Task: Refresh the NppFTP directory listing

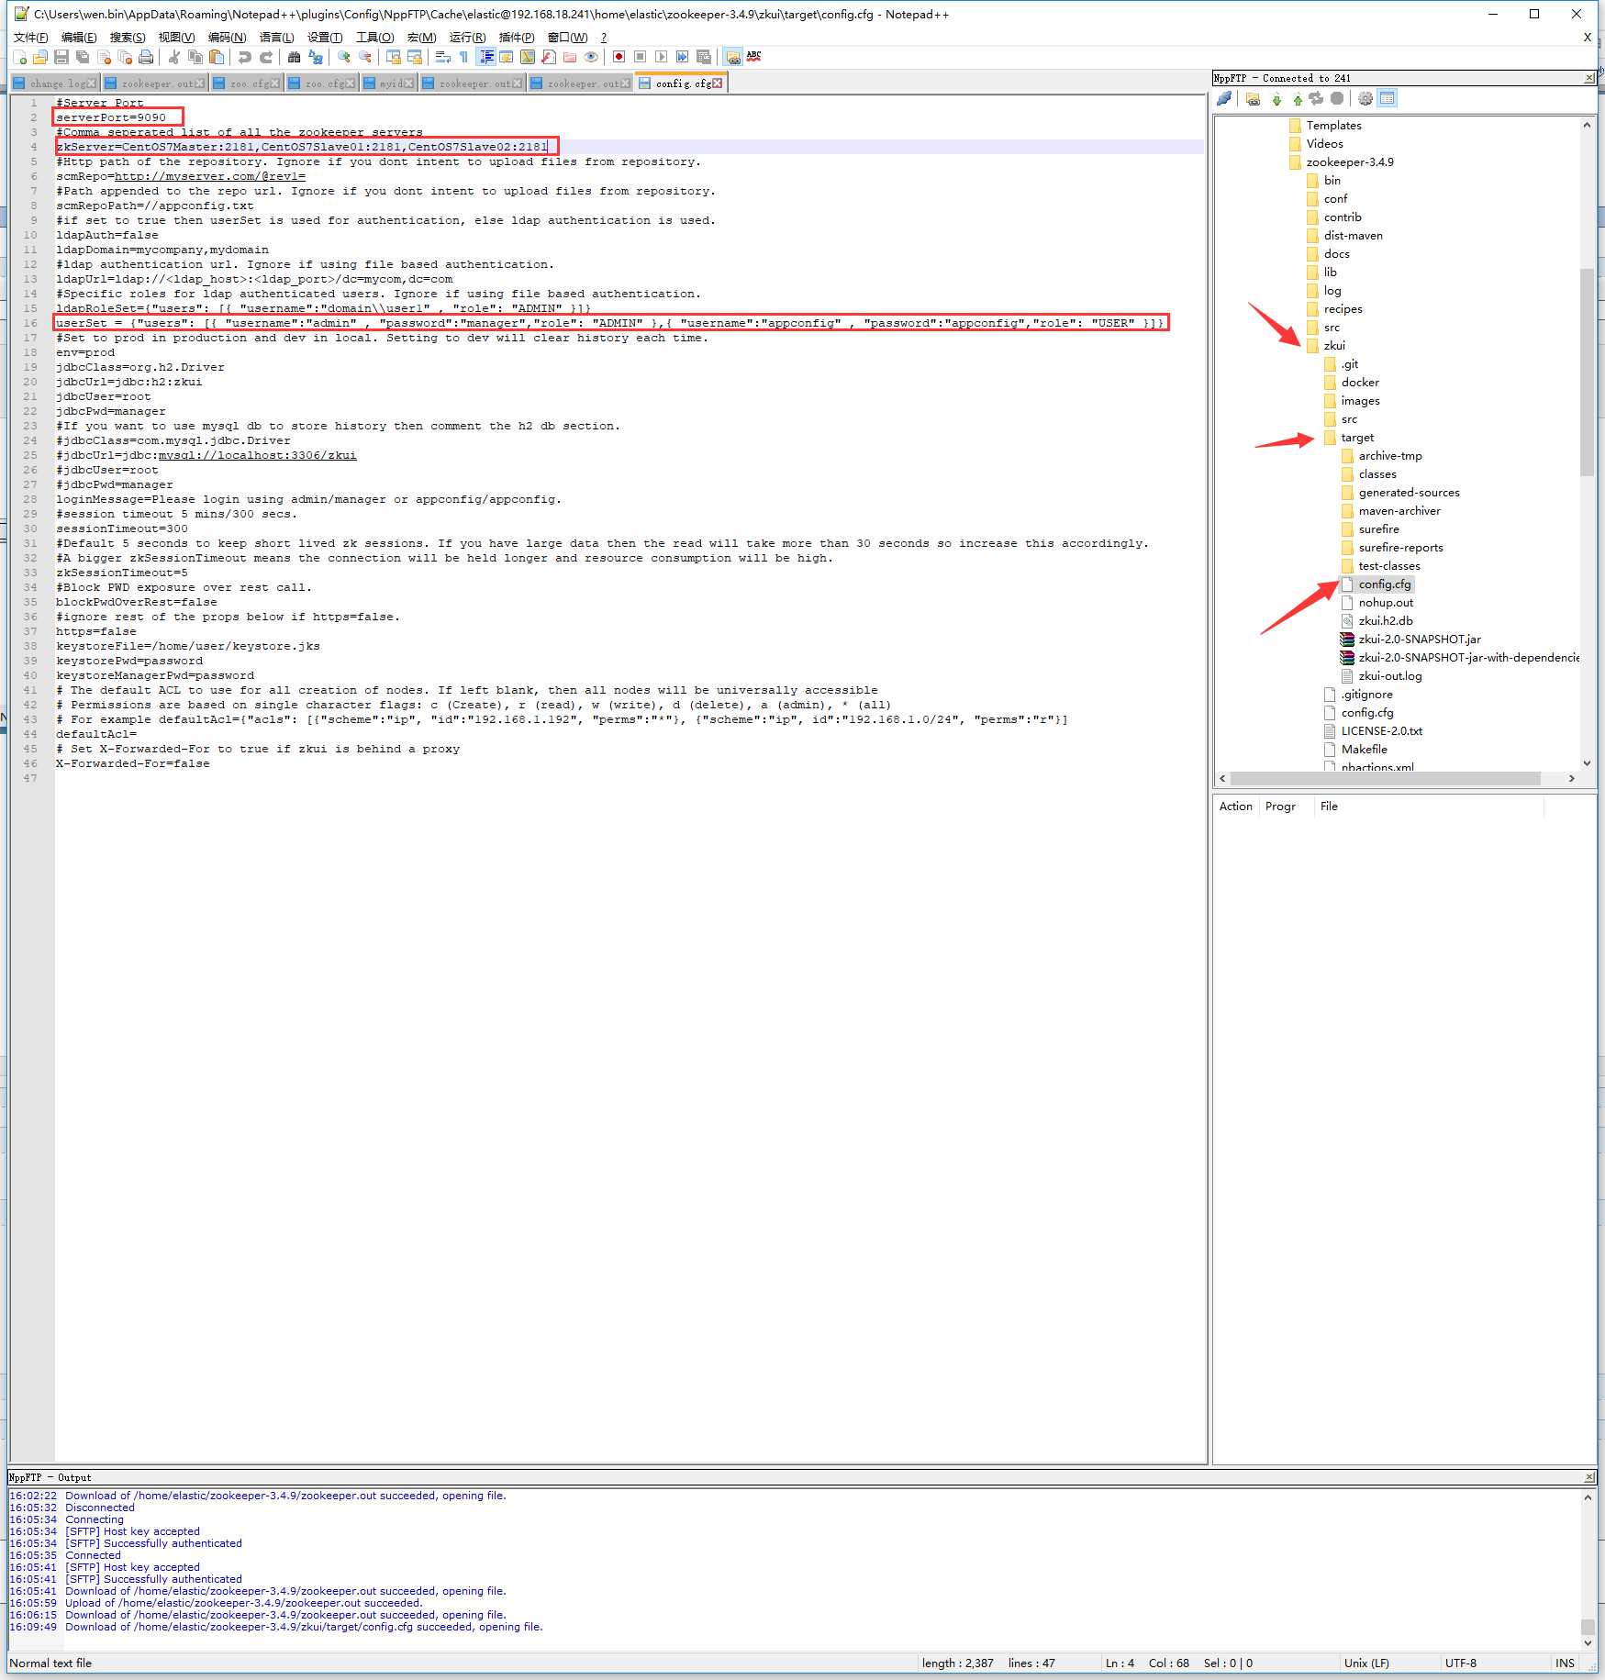Action: (x=1317, y=99)
